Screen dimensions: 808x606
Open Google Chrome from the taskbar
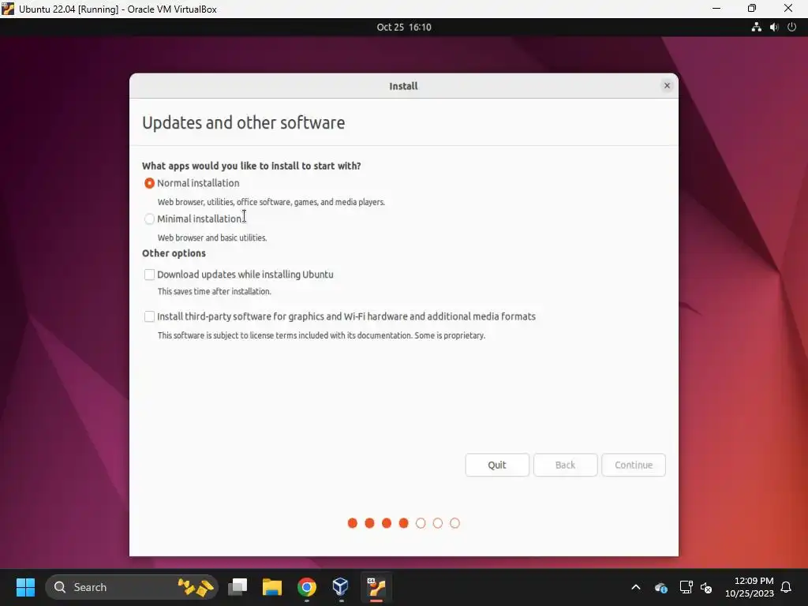[306, 587]
